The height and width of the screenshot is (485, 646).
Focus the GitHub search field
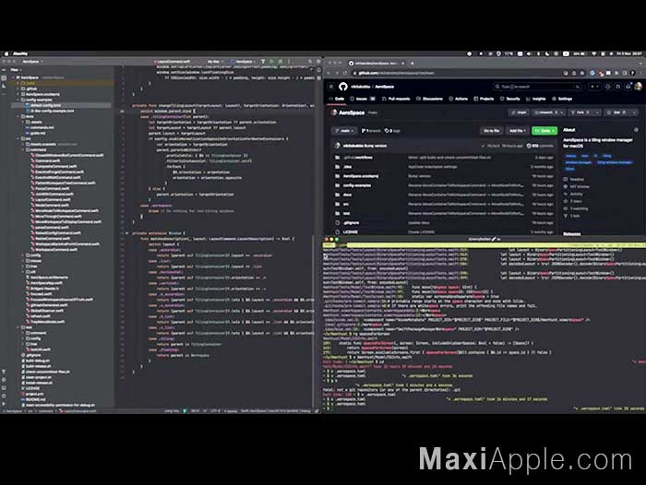point(538,87)
